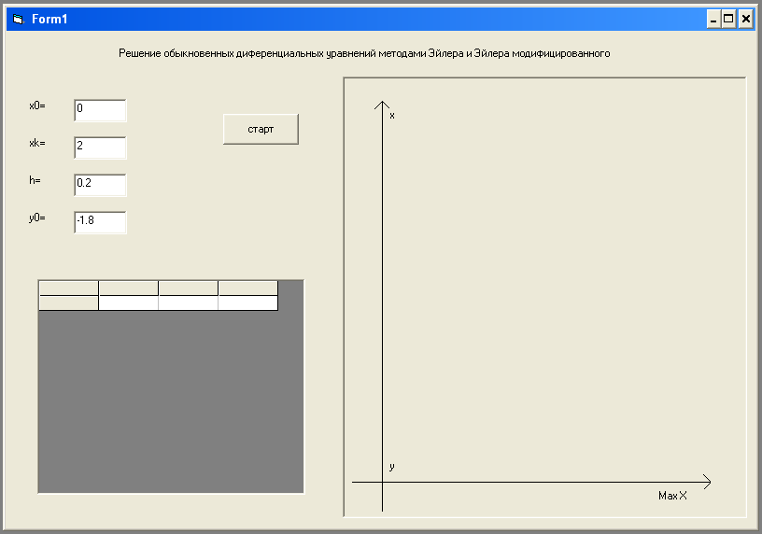Maximize the Form1 window
This screenshot has height=534, width=762.
click(728, 20)
